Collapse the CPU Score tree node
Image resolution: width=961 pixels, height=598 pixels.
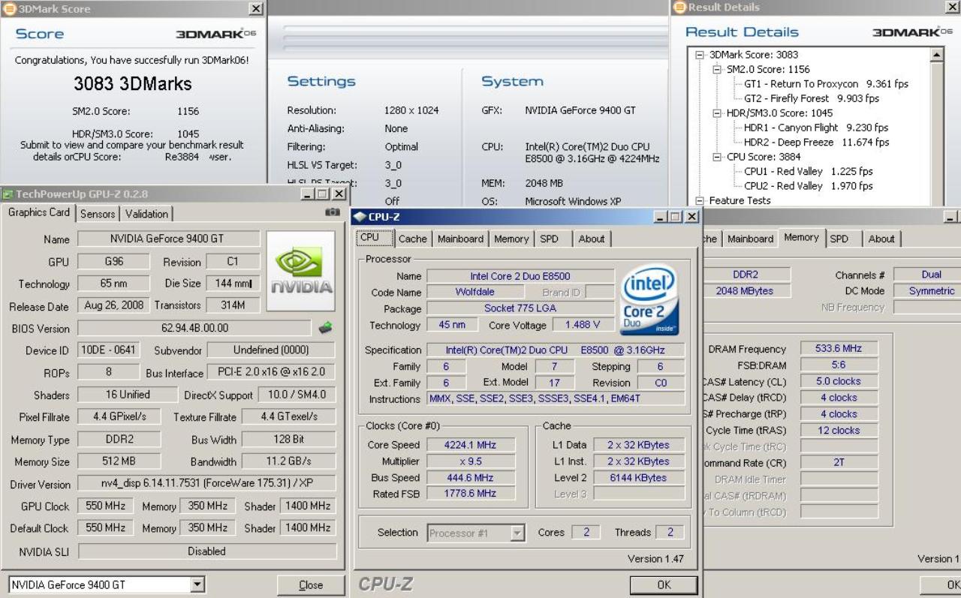pos(717,157)
